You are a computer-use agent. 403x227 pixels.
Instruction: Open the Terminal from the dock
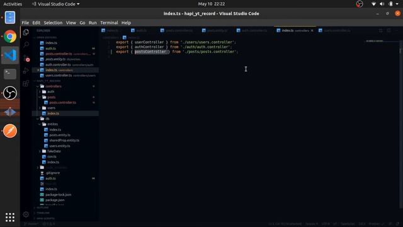[x=10, y=74]
